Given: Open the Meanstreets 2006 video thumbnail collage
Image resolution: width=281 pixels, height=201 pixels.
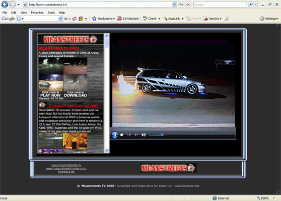Looking at the screenshot, I should (x=63, y=74).
